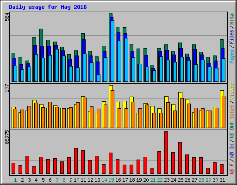This screenshot has height=185, width=237.
Task: Click day label 10 on the axis
Action: 76,180
